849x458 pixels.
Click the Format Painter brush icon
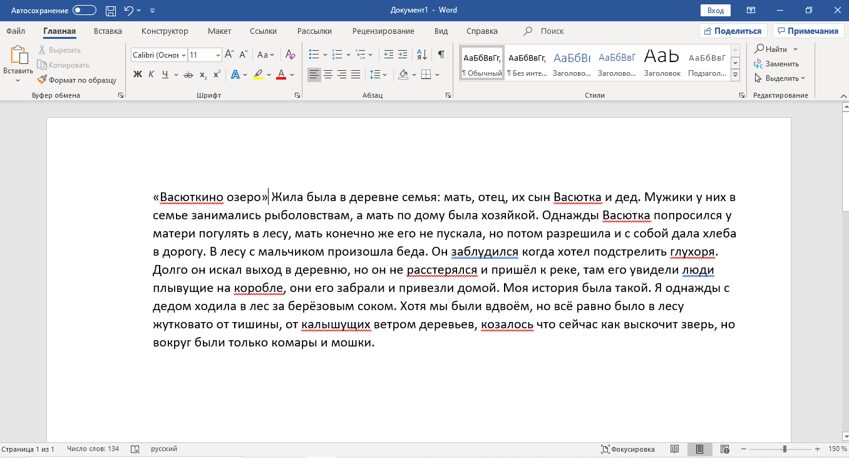pos(43,80)
